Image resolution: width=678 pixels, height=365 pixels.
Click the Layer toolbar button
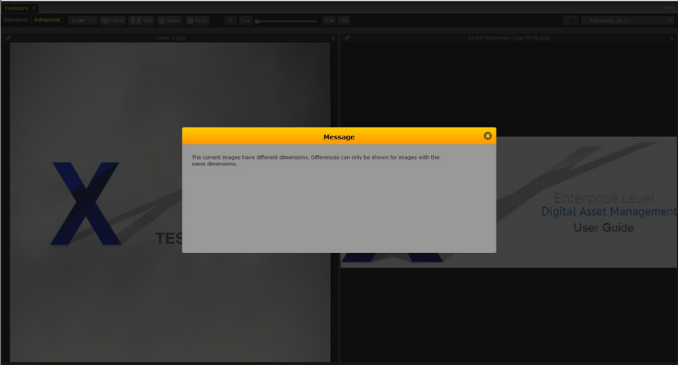113,20
